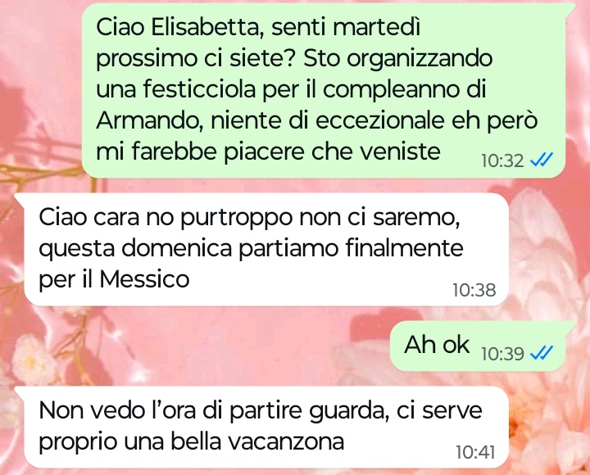The image size is (590, 475).
Task: Click the tail corner of the Messico reply bubble
Action: click(20, 198)
